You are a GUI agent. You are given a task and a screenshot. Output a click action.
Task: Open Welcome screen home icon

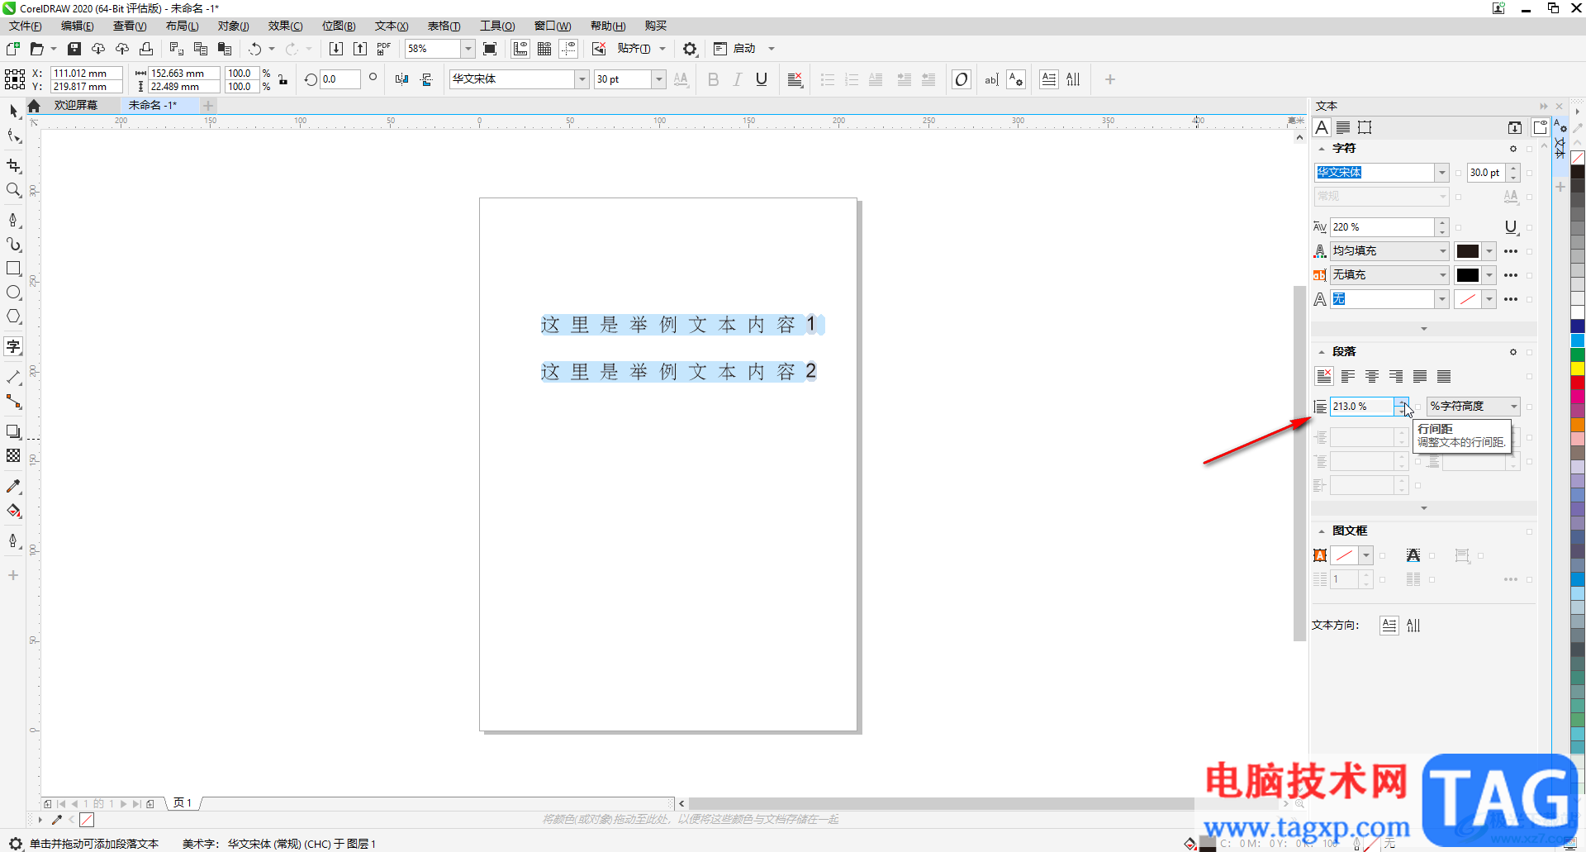34,106
